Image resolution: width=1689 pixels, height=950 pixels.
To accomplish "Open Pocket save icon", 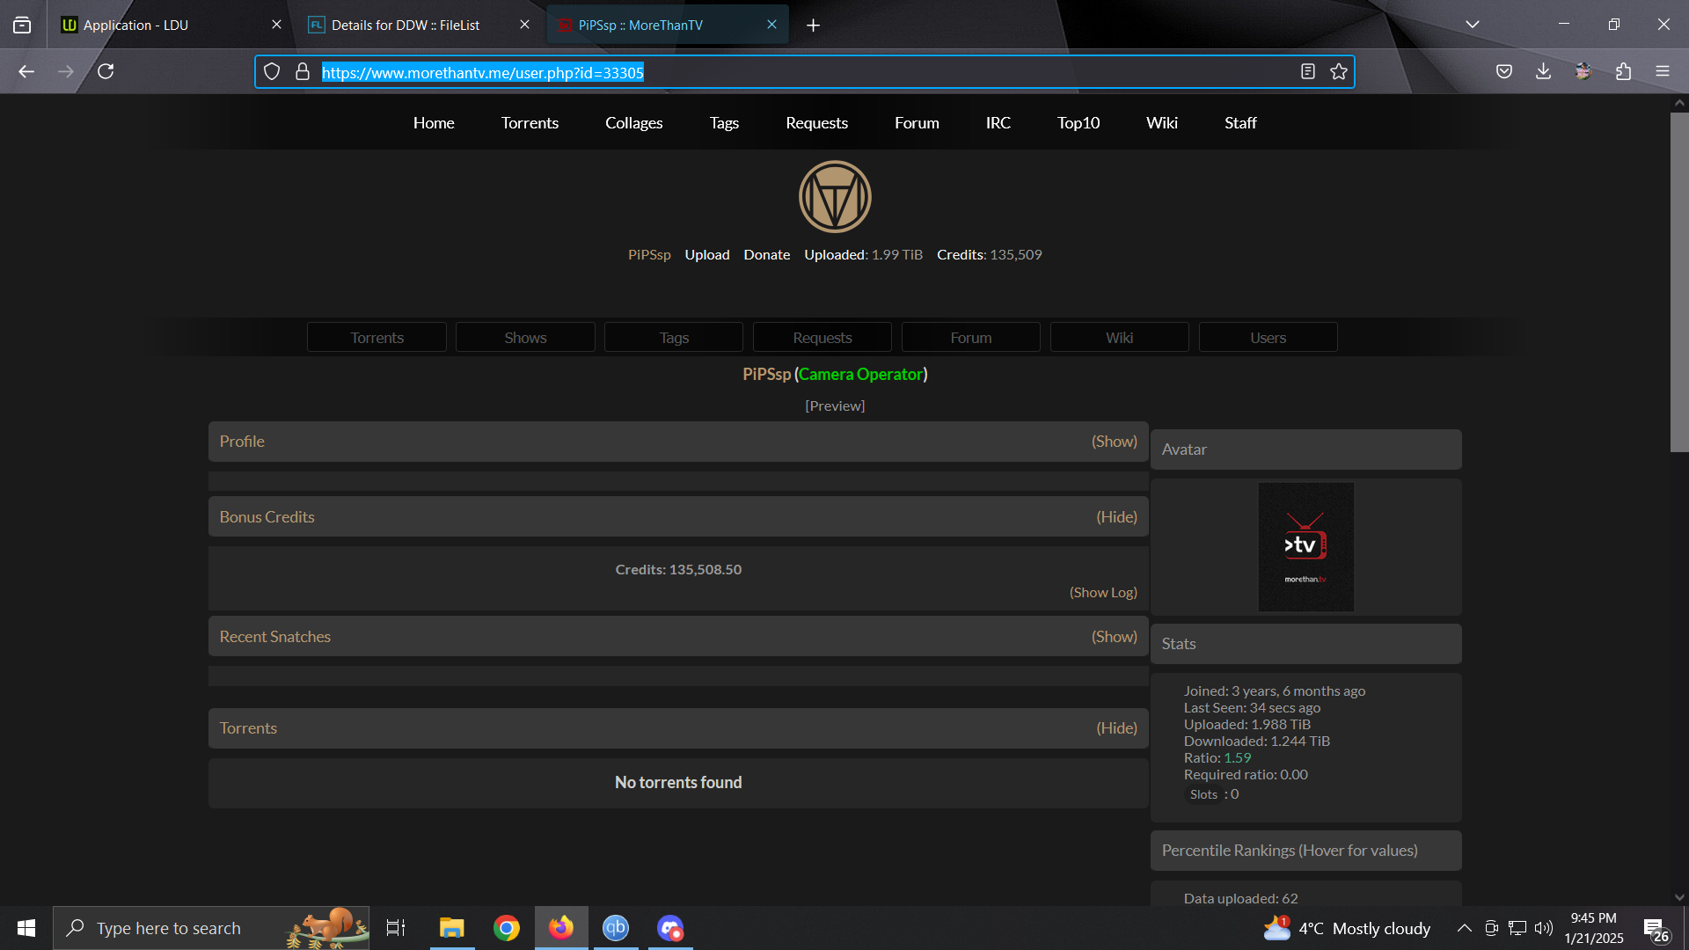I will 1504,71.
